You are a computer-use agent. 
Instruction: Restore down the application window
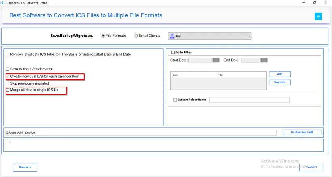tap(315, 2)
